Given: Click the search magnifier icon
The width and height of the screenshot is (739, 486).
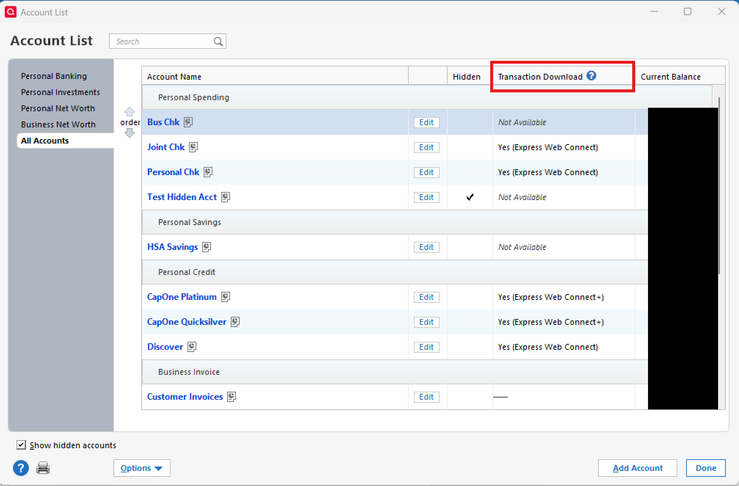Looking at the screenshot, I should coord(218,41).
